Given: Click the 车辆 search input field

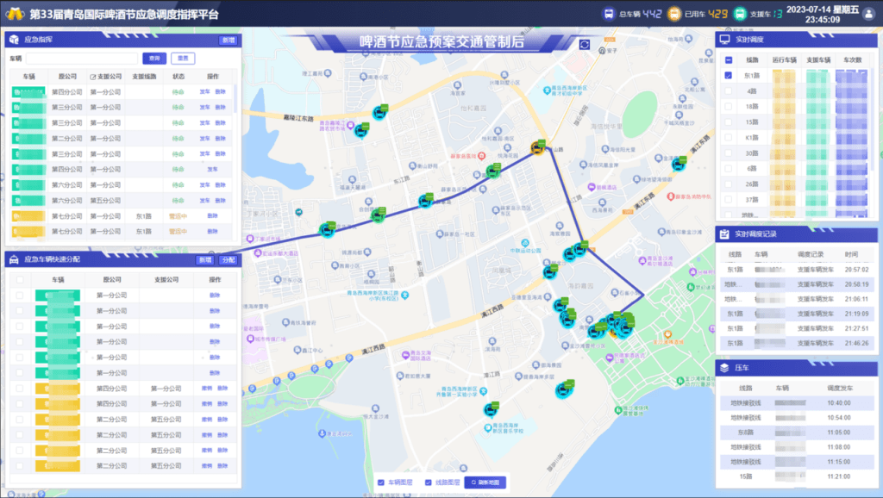Looking at the screenshot, I should pyautogui.click(x=80, y=59).
